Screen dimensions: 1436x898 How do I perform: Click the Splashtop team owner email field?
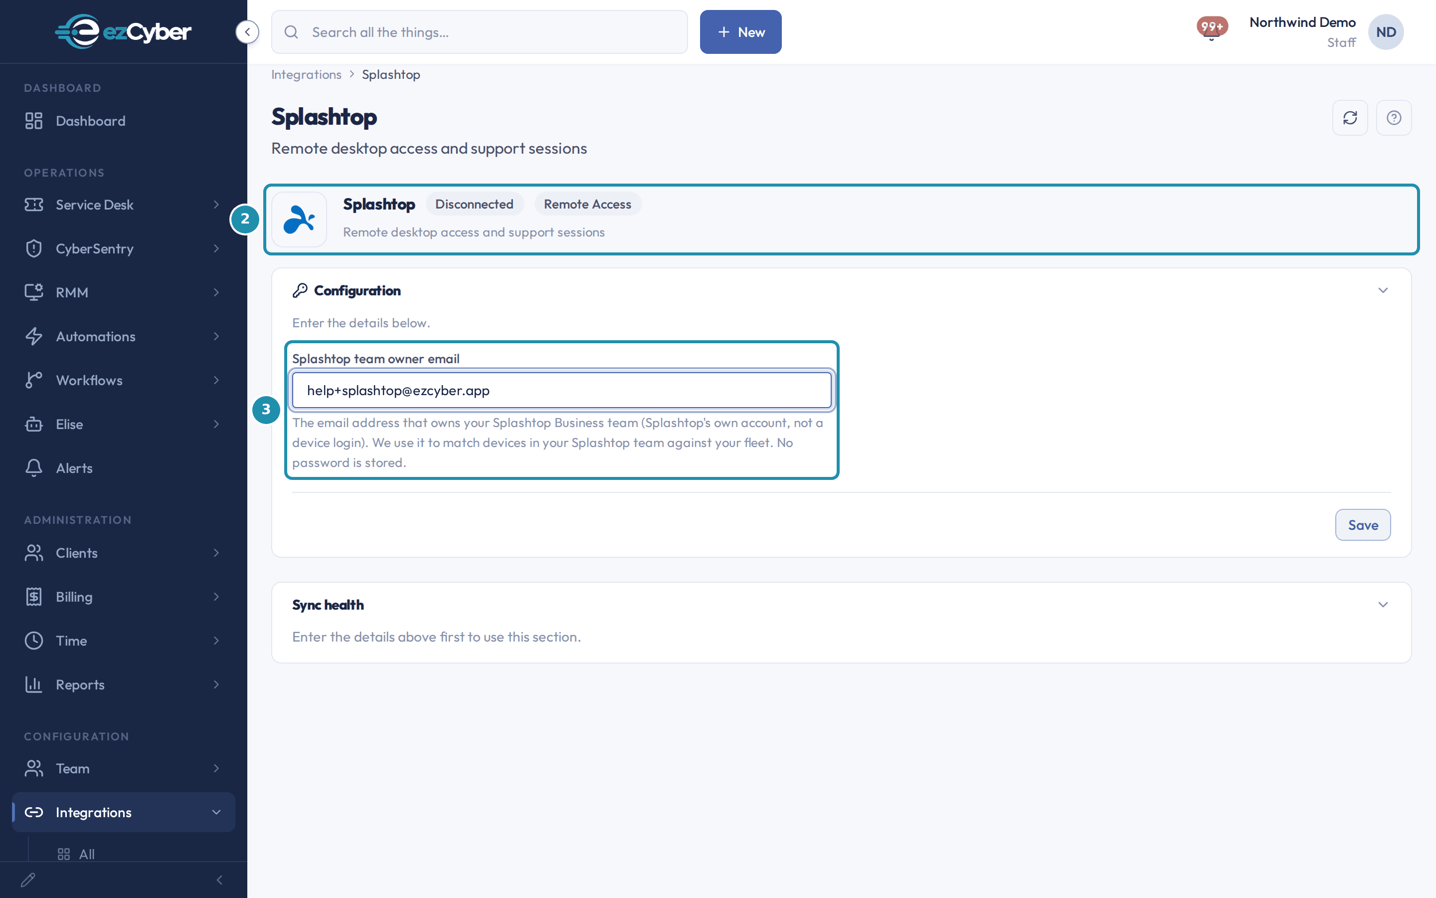click(x=561, y=390)
